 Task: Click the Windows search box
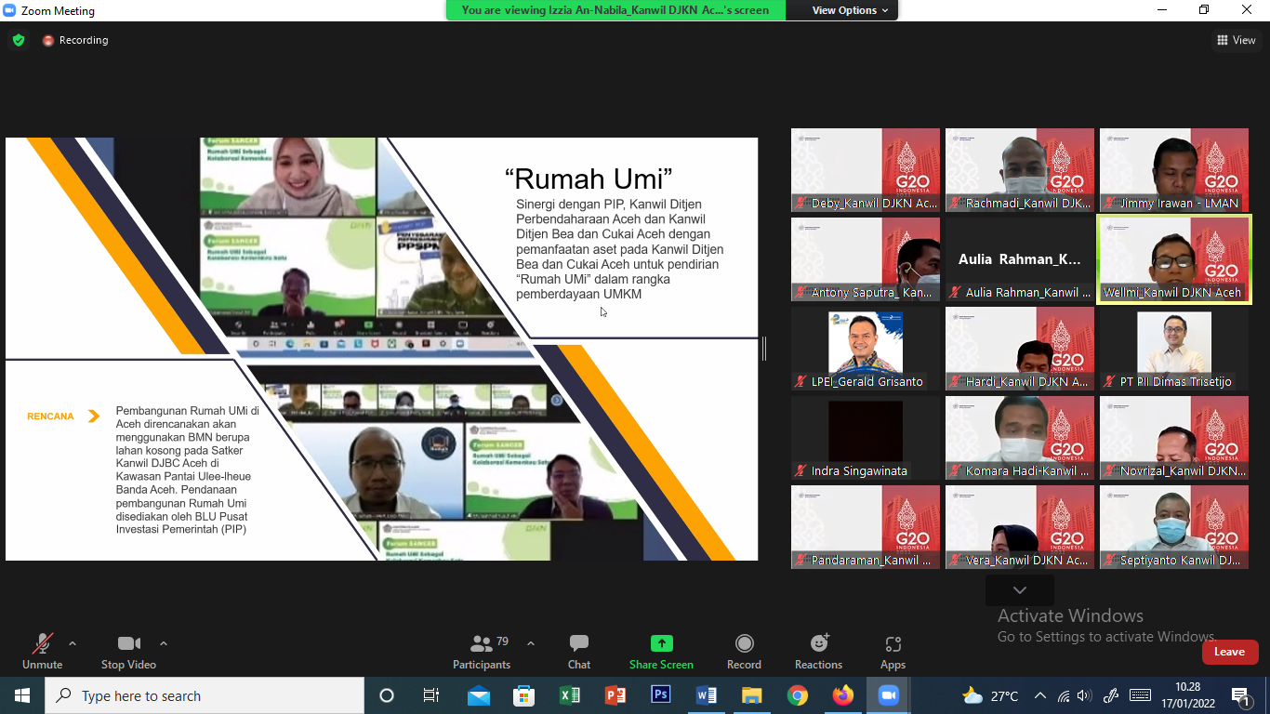[x=205, y=695]
